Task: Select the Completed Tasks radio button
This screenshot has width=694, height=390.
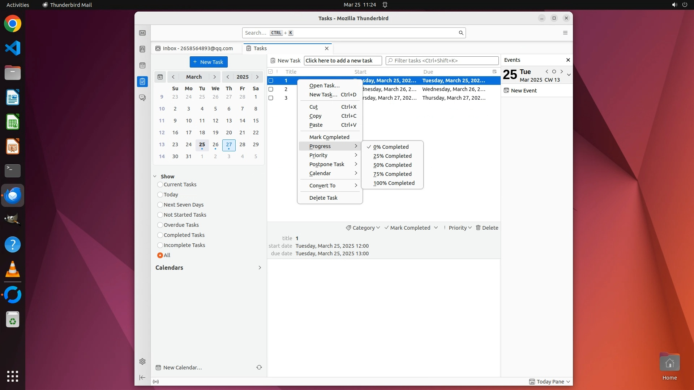Action: [160, 235]
